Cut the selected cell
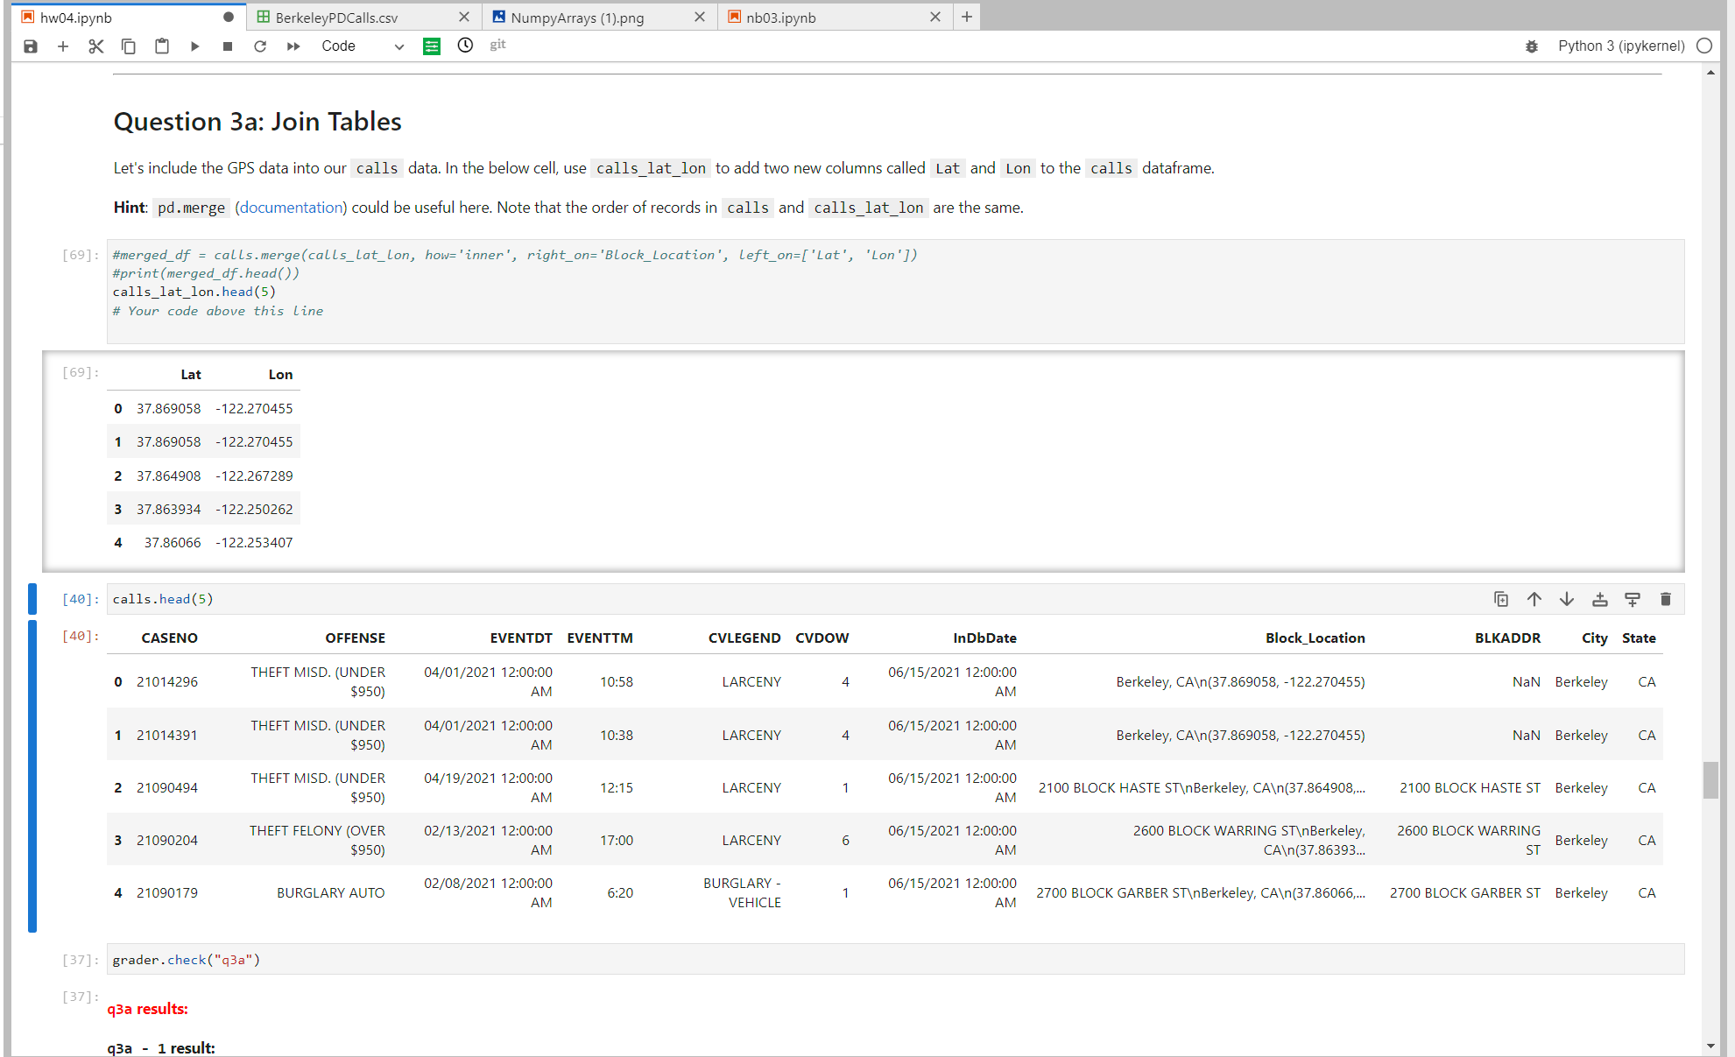The width and height of the screenshot is (1735, 1057). point(95,46)
